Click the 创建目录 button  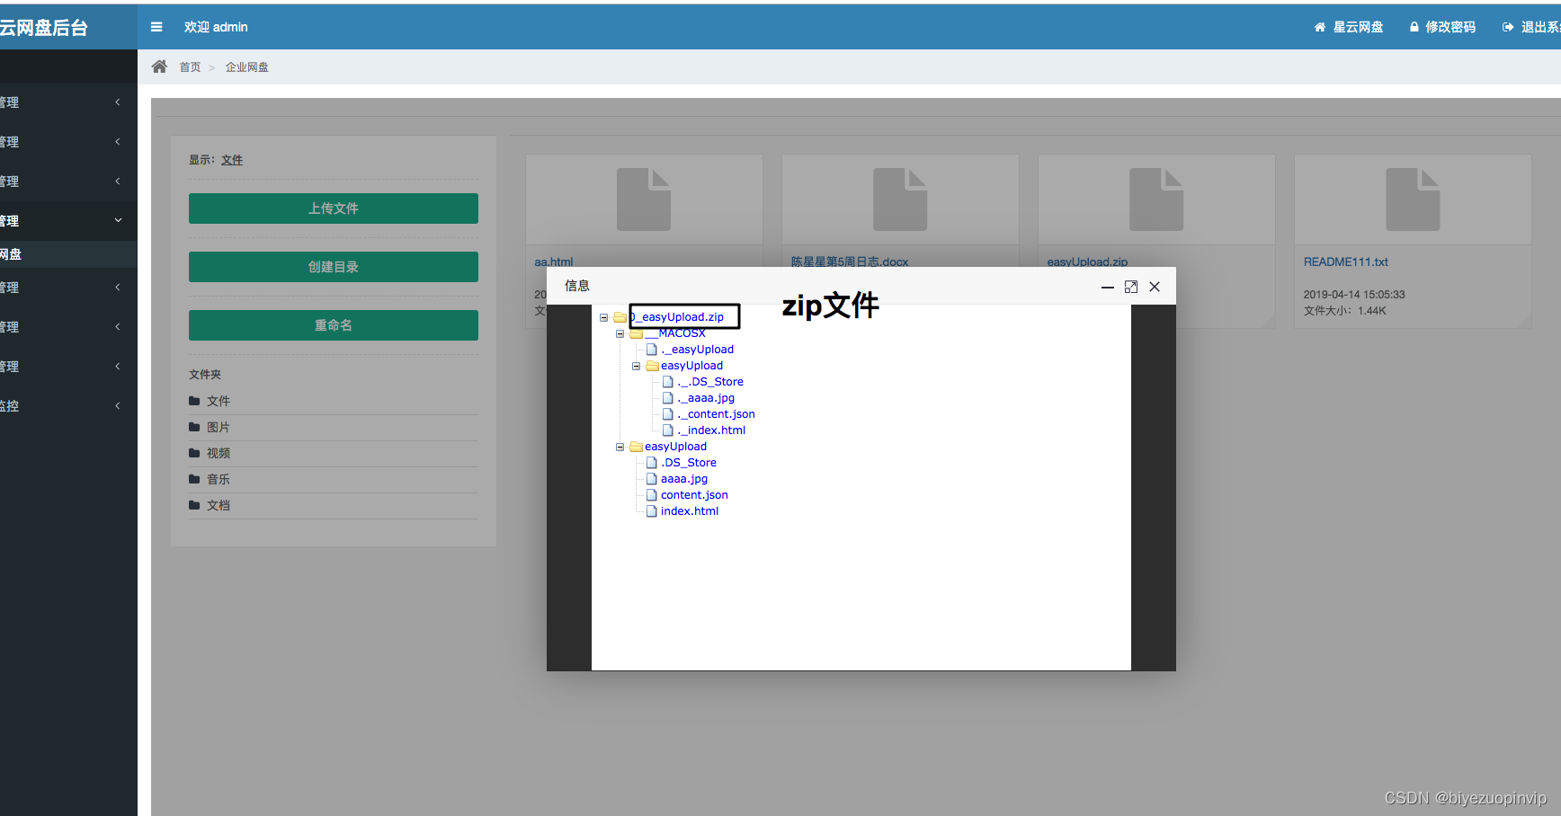(x=334, y=267)
